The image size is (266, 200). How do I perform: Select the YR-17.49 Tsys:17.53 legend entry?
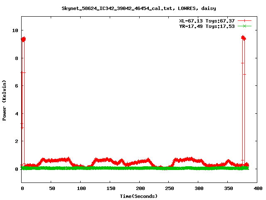(x=207, y=26)
